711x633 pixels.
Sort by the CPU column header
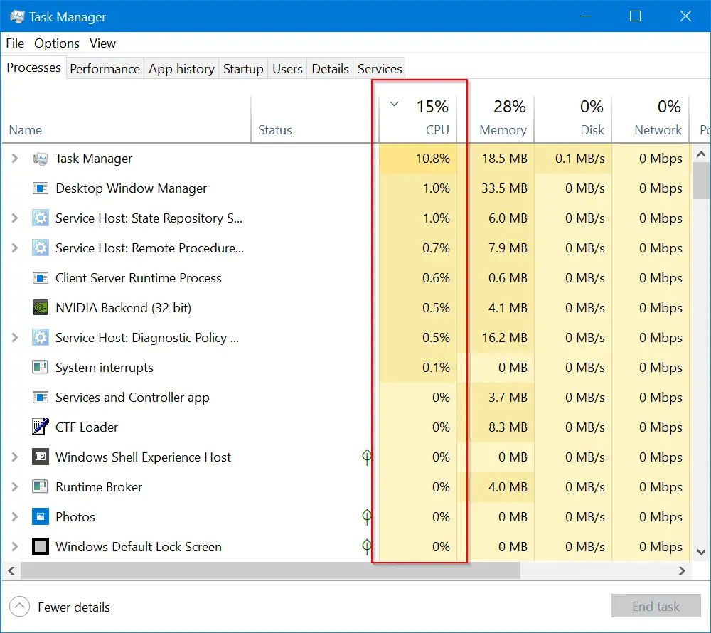pos(417,119)
